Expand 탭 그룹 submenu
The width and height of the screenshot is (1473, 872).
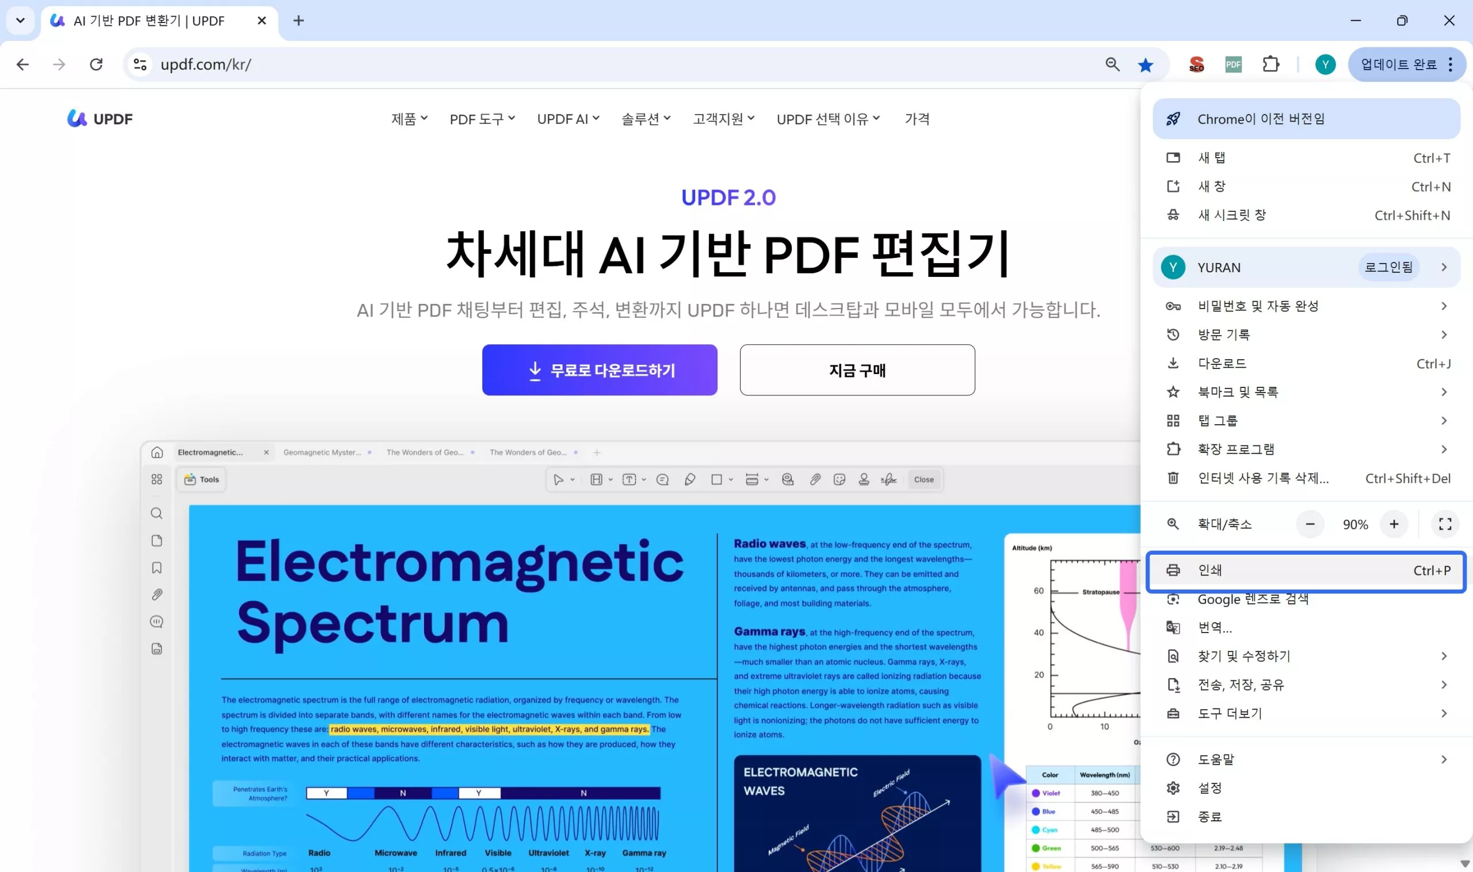[x=1306, y=421]
